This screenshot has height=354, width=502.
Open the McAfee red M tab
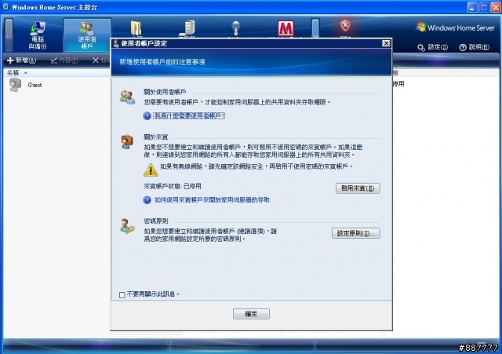[x=286, y=28]
